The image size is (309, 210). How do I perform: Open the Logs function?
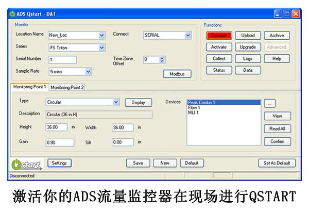click(248, 59)
